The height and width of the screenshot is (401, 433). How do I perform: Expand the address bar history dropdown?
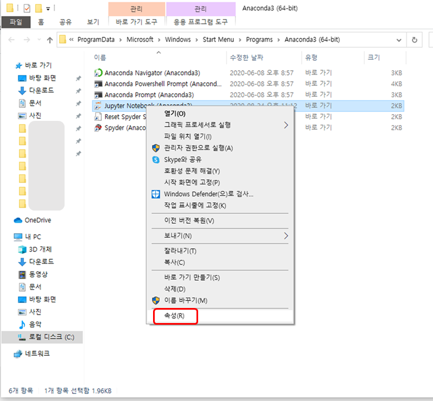tap(398, 40)
